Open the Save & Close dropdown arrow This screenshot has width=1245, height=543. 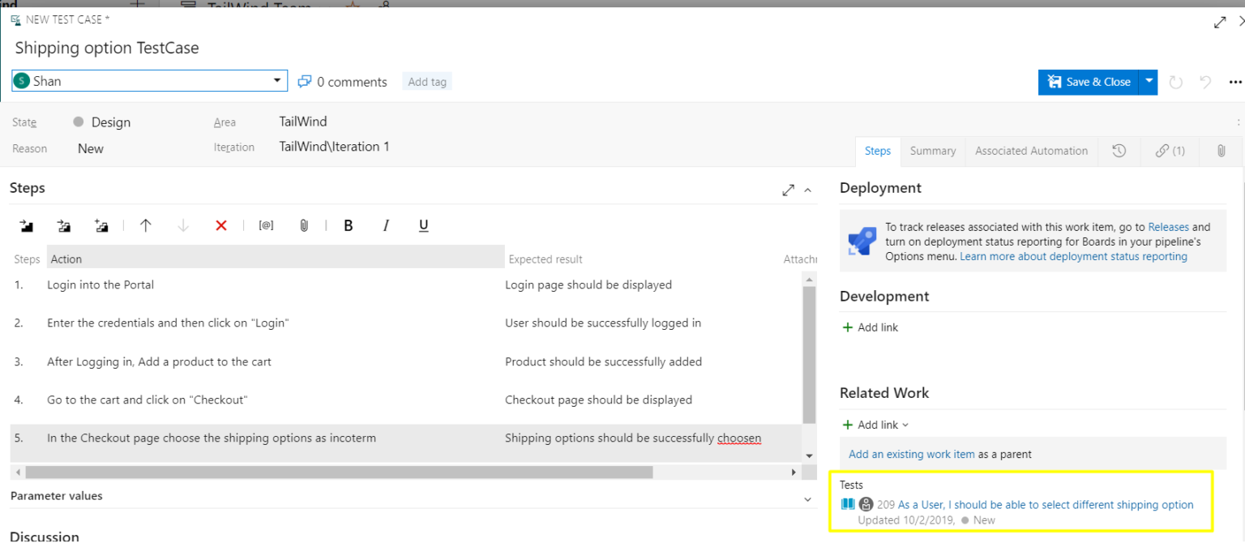1149,81
